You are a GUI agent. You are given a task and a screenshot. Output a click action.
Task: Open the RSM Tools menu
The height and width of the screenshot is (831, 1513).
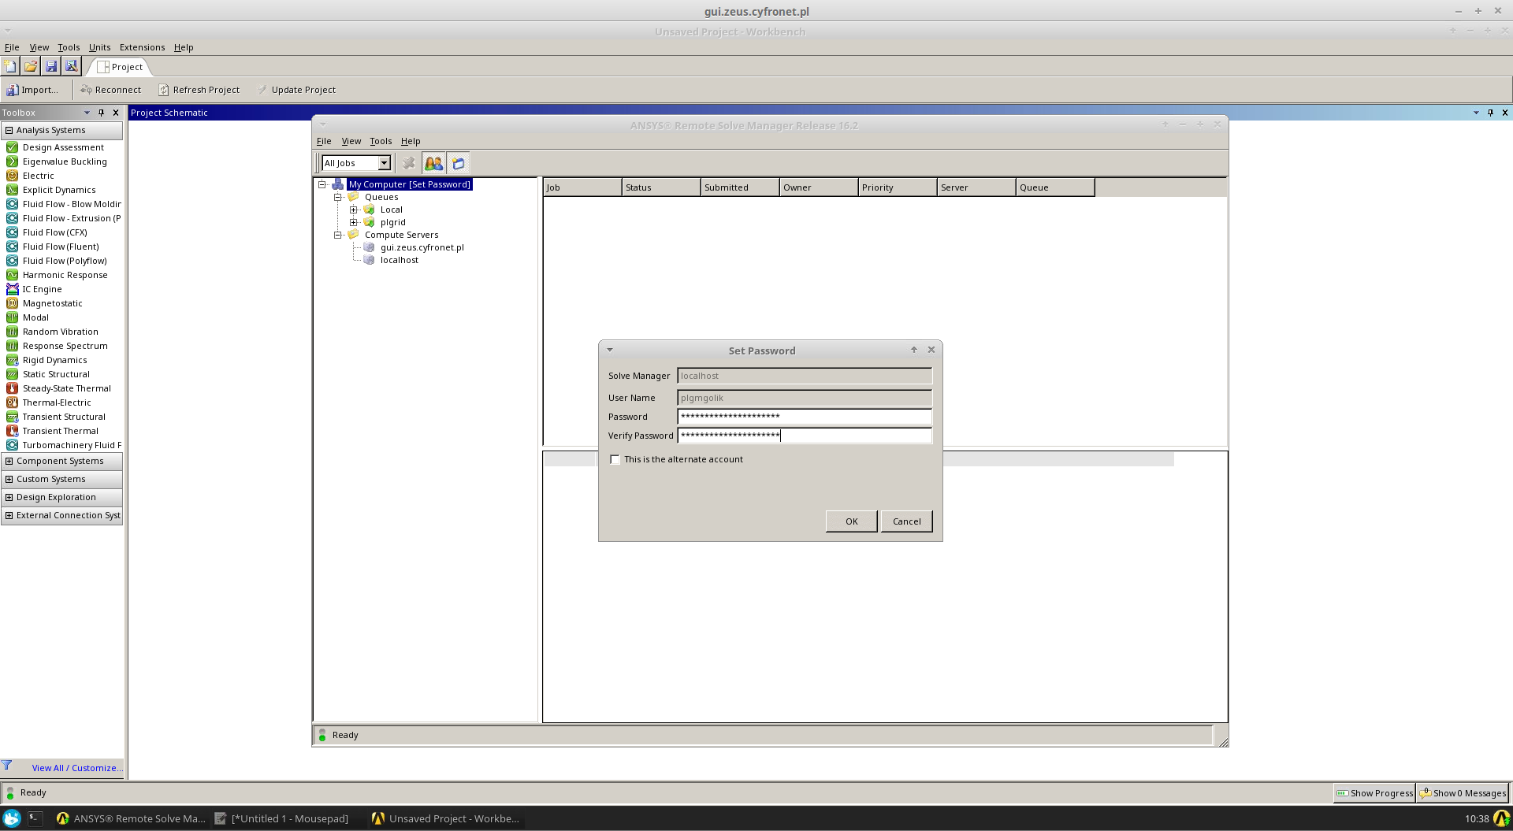coord(381,141)
